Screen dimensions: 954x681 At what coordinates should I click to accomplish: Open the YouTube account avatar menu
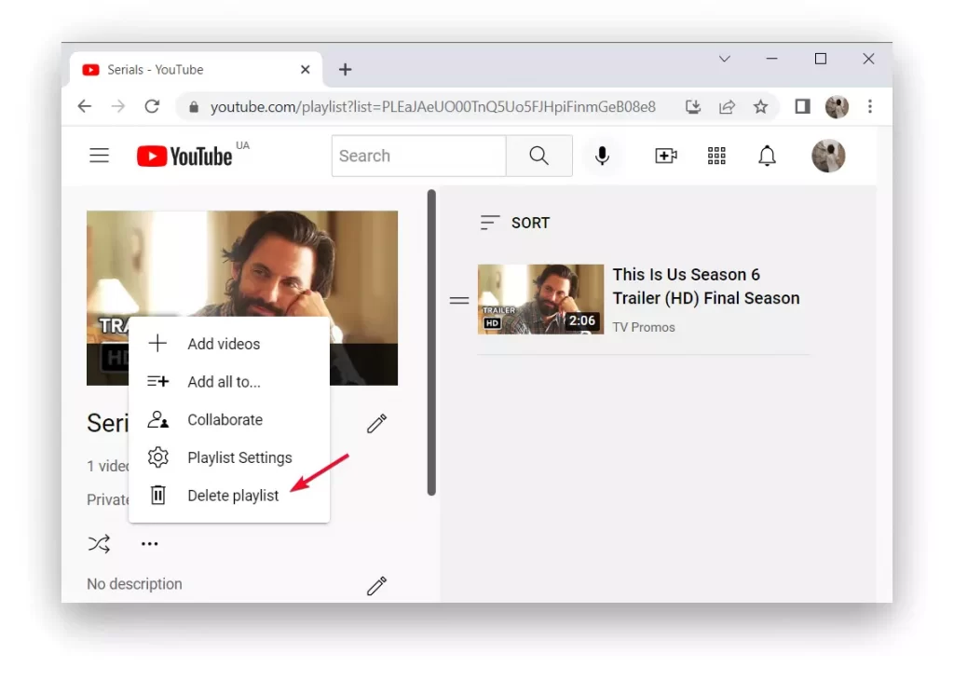(x=828, y=156)
